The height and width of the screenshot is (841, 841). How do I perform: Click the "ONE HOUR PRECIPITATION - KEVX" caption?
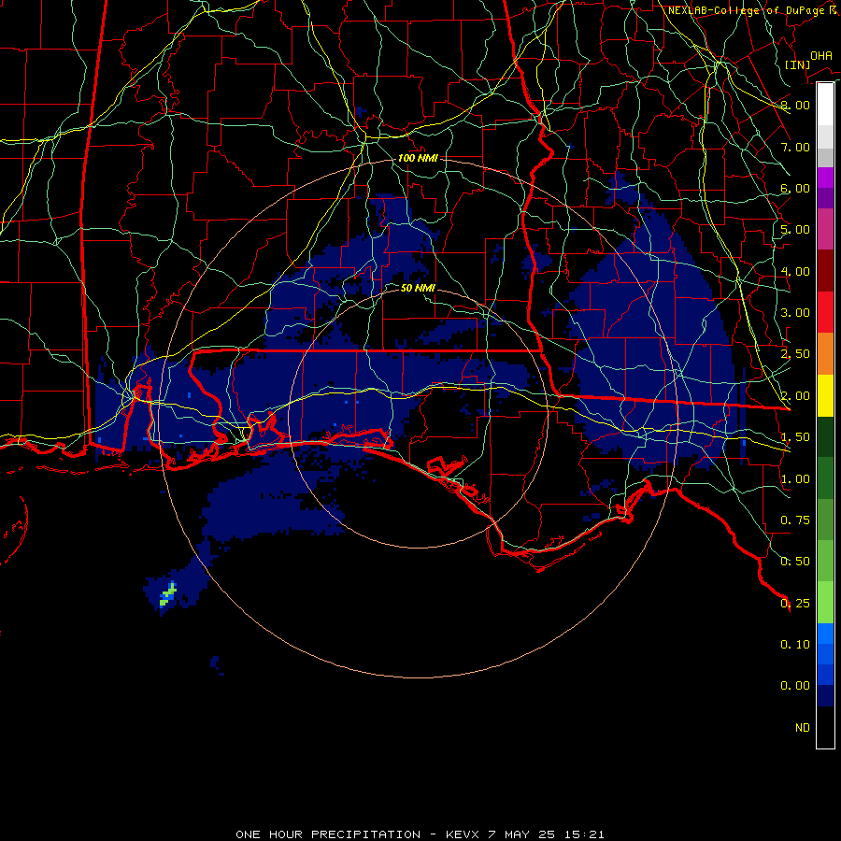coord(360,834)
